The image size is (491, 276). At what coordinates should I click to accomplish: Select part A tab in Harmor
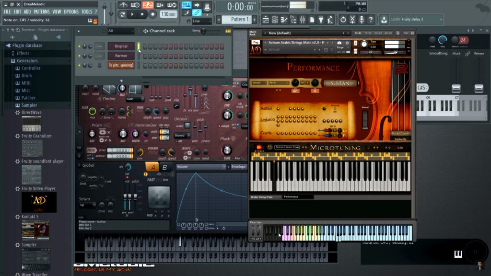coord(153,167)
